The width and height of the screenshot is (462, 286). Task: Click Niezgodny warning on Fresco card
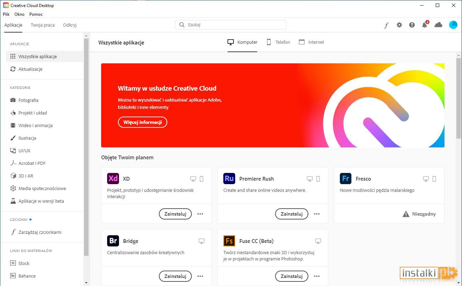click(419, 214)
